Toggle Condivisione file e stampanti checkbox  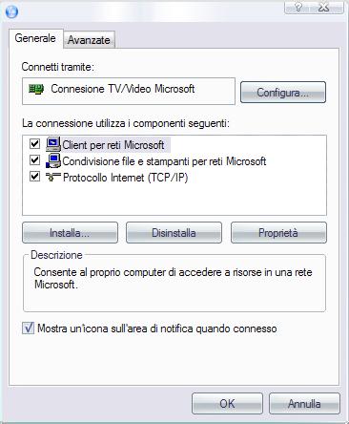point(34,160)
